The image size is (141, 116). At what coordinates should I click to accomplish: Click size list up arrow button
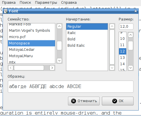(x=131, y=35)
